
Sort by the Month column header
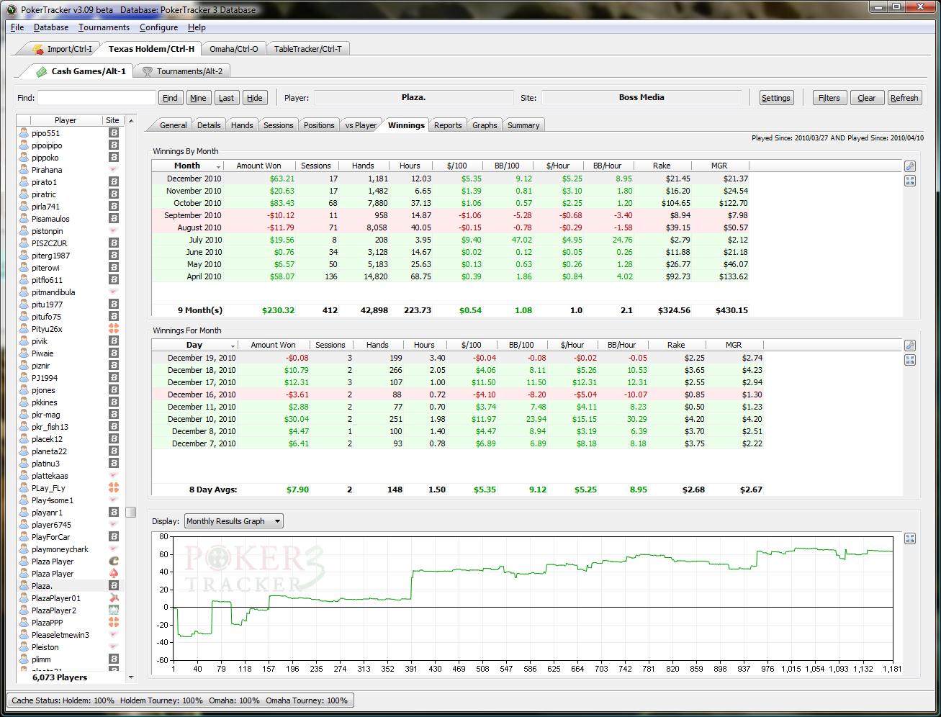[187, 166]
